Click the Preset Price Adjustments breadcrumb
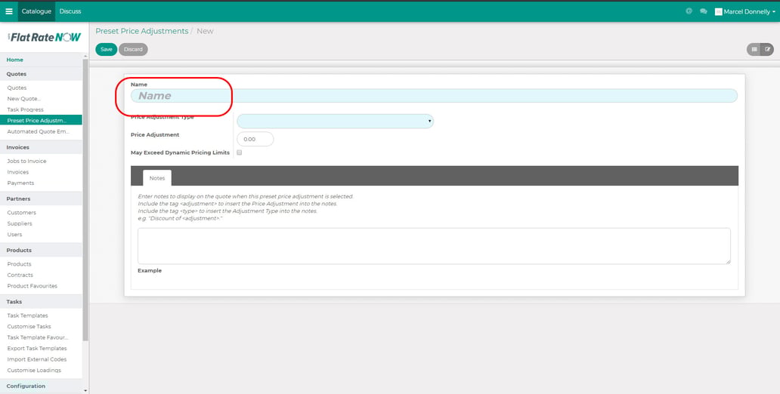The height and width of the screenshot is (394, 780). pos(141,31)
